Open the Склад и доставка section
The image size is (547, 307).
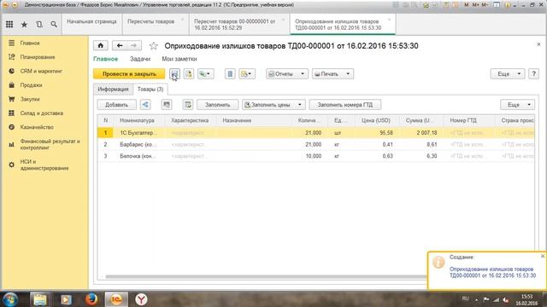point(42,113)
